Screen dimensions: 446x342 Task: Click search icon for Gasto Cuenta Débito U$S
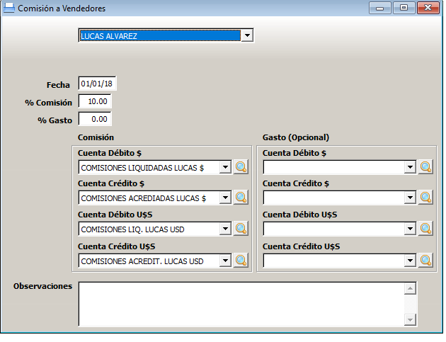pos(425,229)
